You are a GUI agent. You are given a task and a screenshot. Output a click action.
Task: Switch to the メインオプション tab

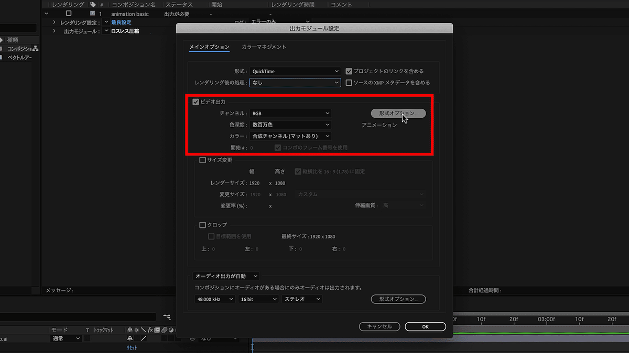[x=209, y=47]
